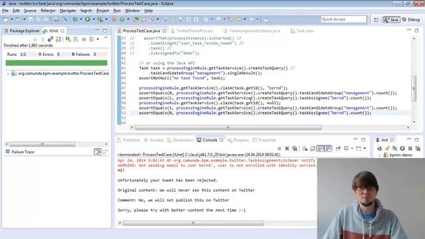Open the File menu
Screen dimensions: 425x239
point(5,11)
